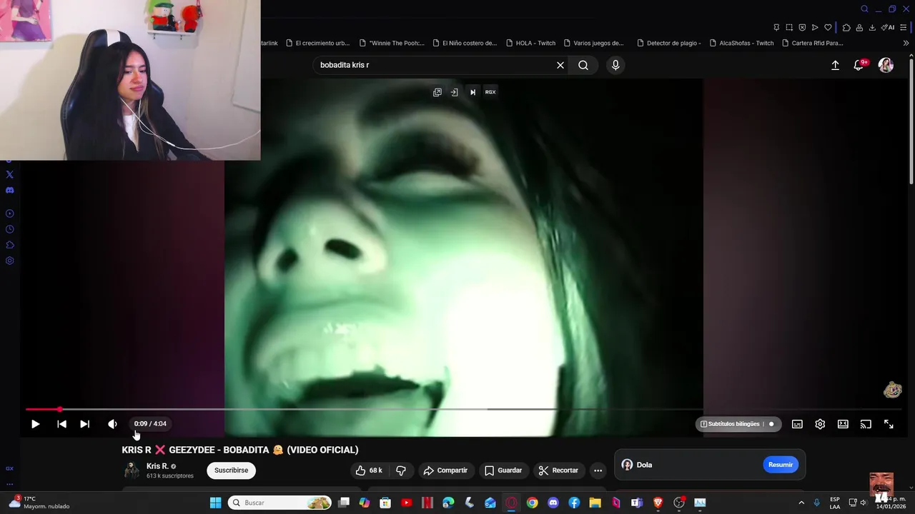915x514 pixels.
Task: Open Detector de plagio bookmark
Action: 668,43
